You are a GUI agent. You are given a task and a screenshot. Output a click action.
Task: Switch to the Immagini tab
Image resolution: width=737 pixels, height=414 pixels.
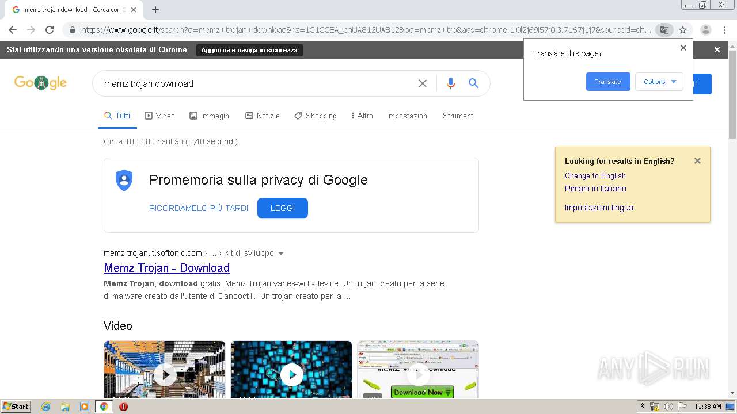point(210,116)
